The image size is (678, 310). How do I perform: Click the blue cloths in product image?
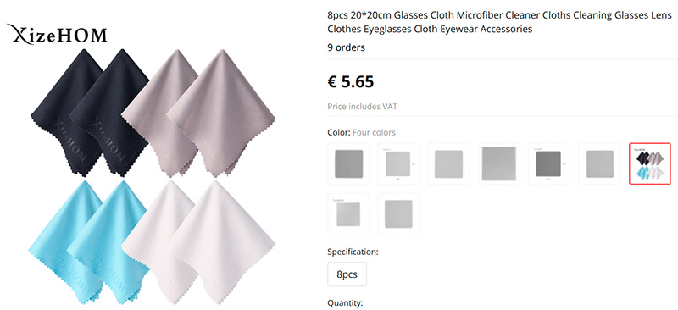pyautogui.click(x=89, y=242)
